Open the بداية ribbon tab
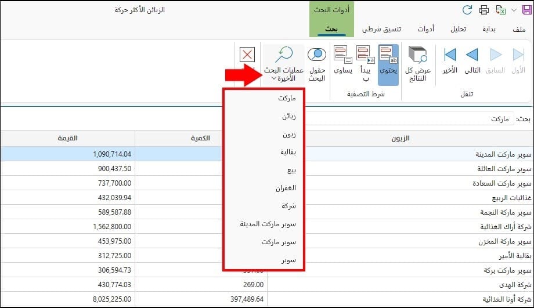534x308 pixels. coord(489,29)
